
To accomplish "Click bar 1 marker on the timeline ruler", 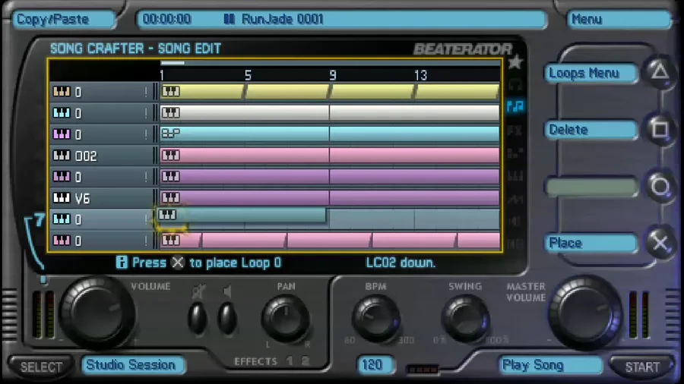I will click(x=162, y=75).
